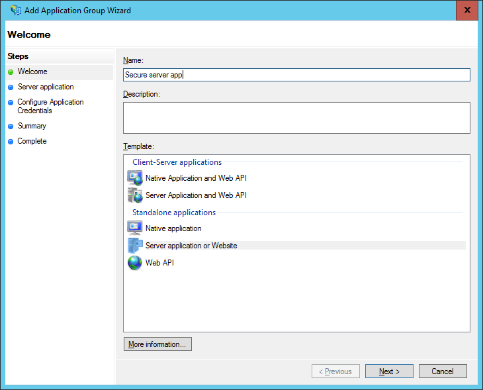Choose the Server application or Website template

191,246
